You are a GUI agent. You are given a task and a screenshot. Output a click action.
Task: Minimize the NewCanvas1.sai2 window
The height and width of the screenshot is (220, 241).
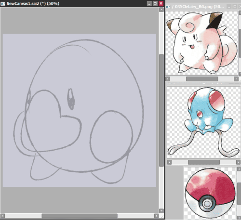click(149, 3)
